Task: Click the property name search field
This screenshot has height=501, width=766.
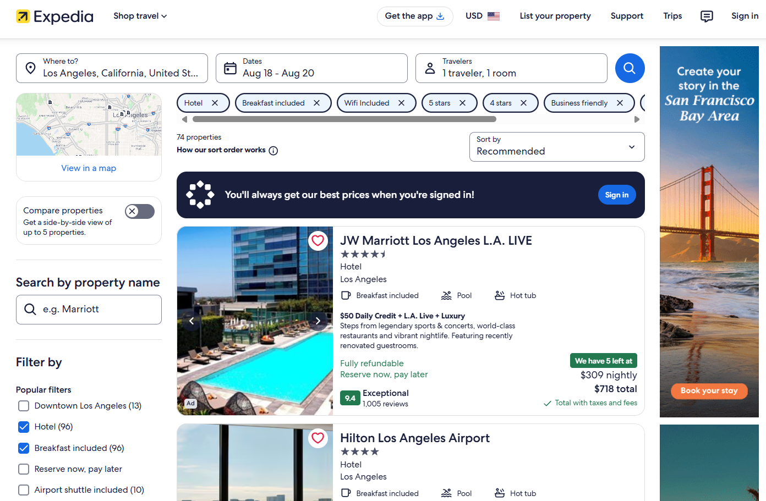Action: point(89,310)
